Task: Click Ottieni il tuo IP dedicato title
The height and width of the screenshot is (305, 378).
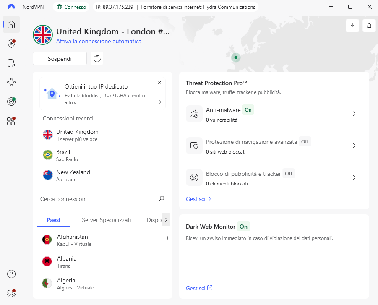Action: pos(96,86)
